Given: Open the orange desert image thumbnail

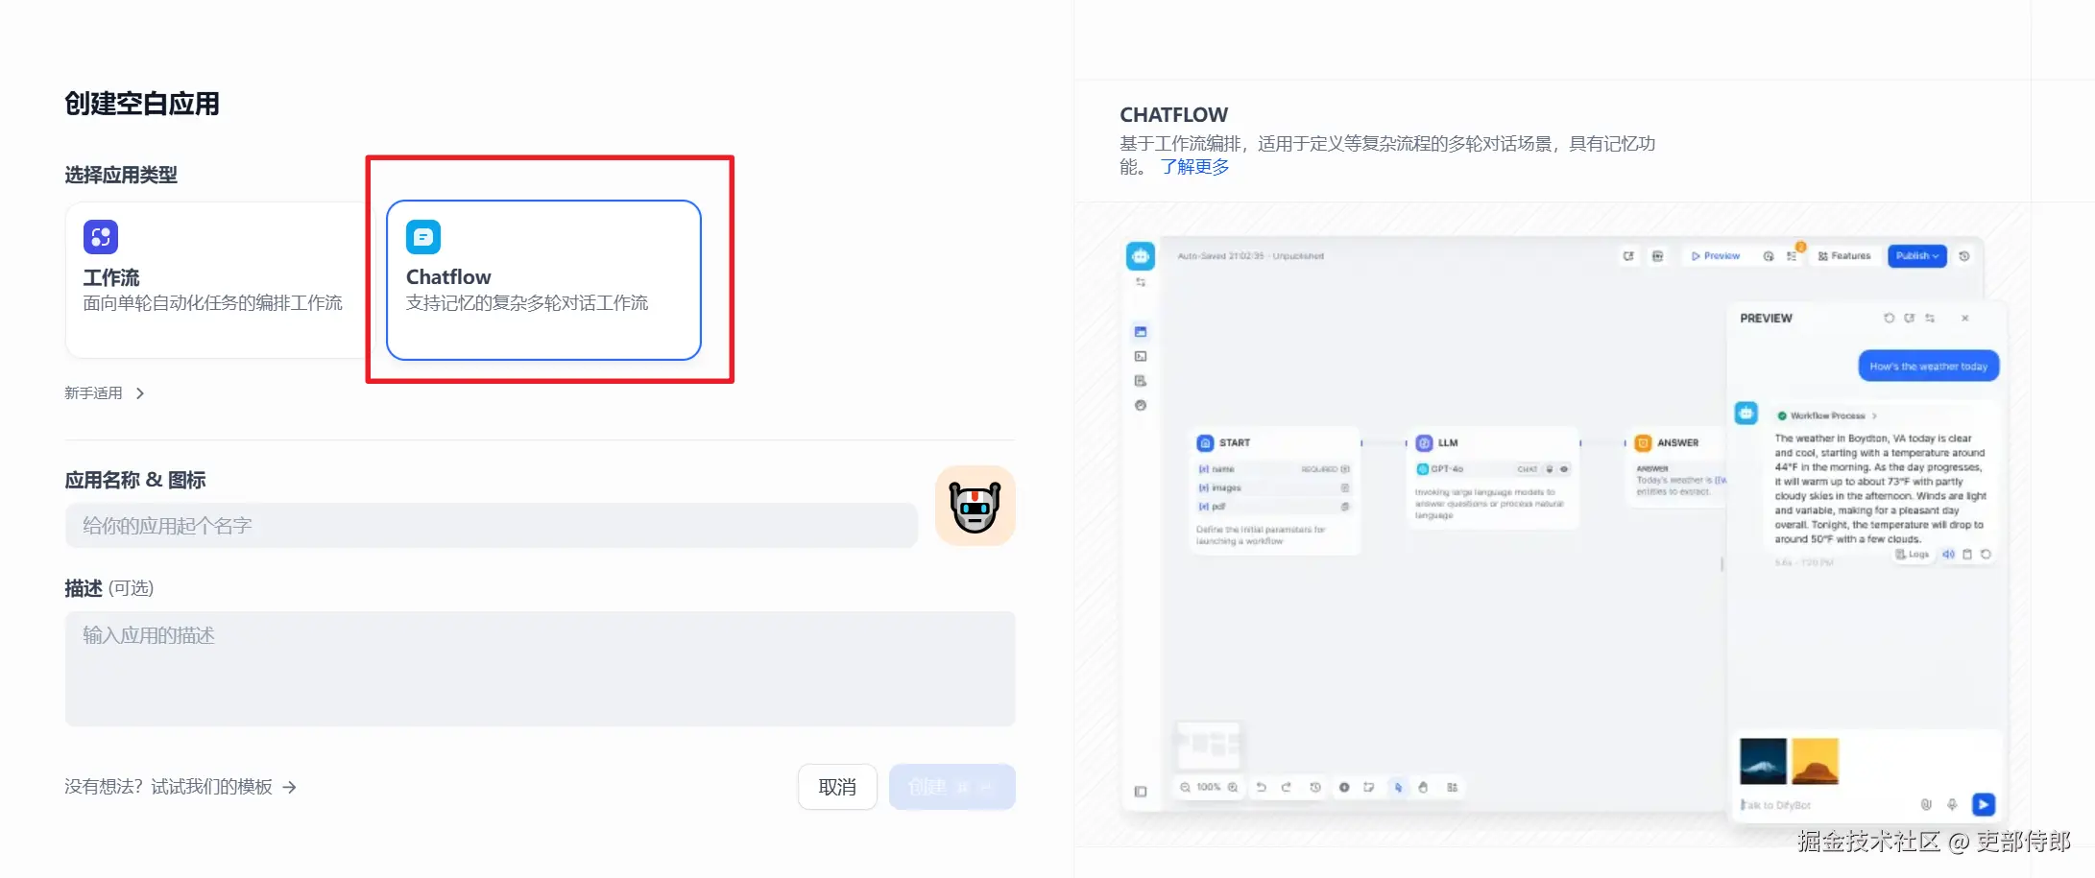Looking at the screenshot, I should pyautogui.click(x=1815, y=761).
